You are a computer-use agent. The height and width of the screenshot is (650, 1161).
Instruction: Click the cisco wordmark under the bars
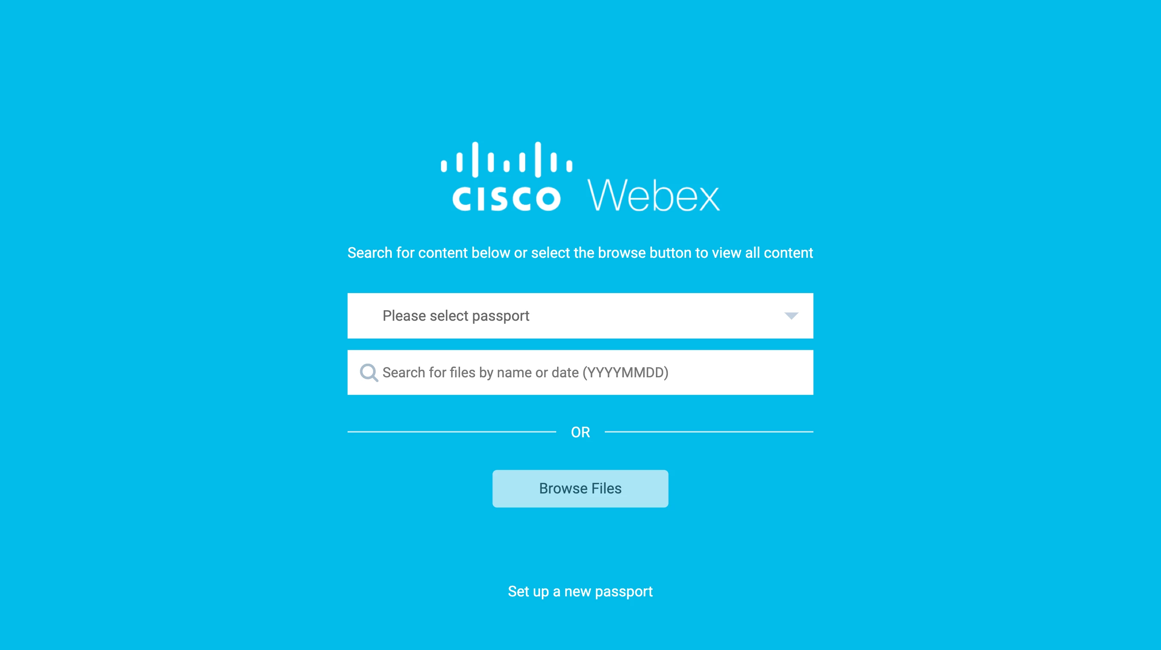coord(506,199)
